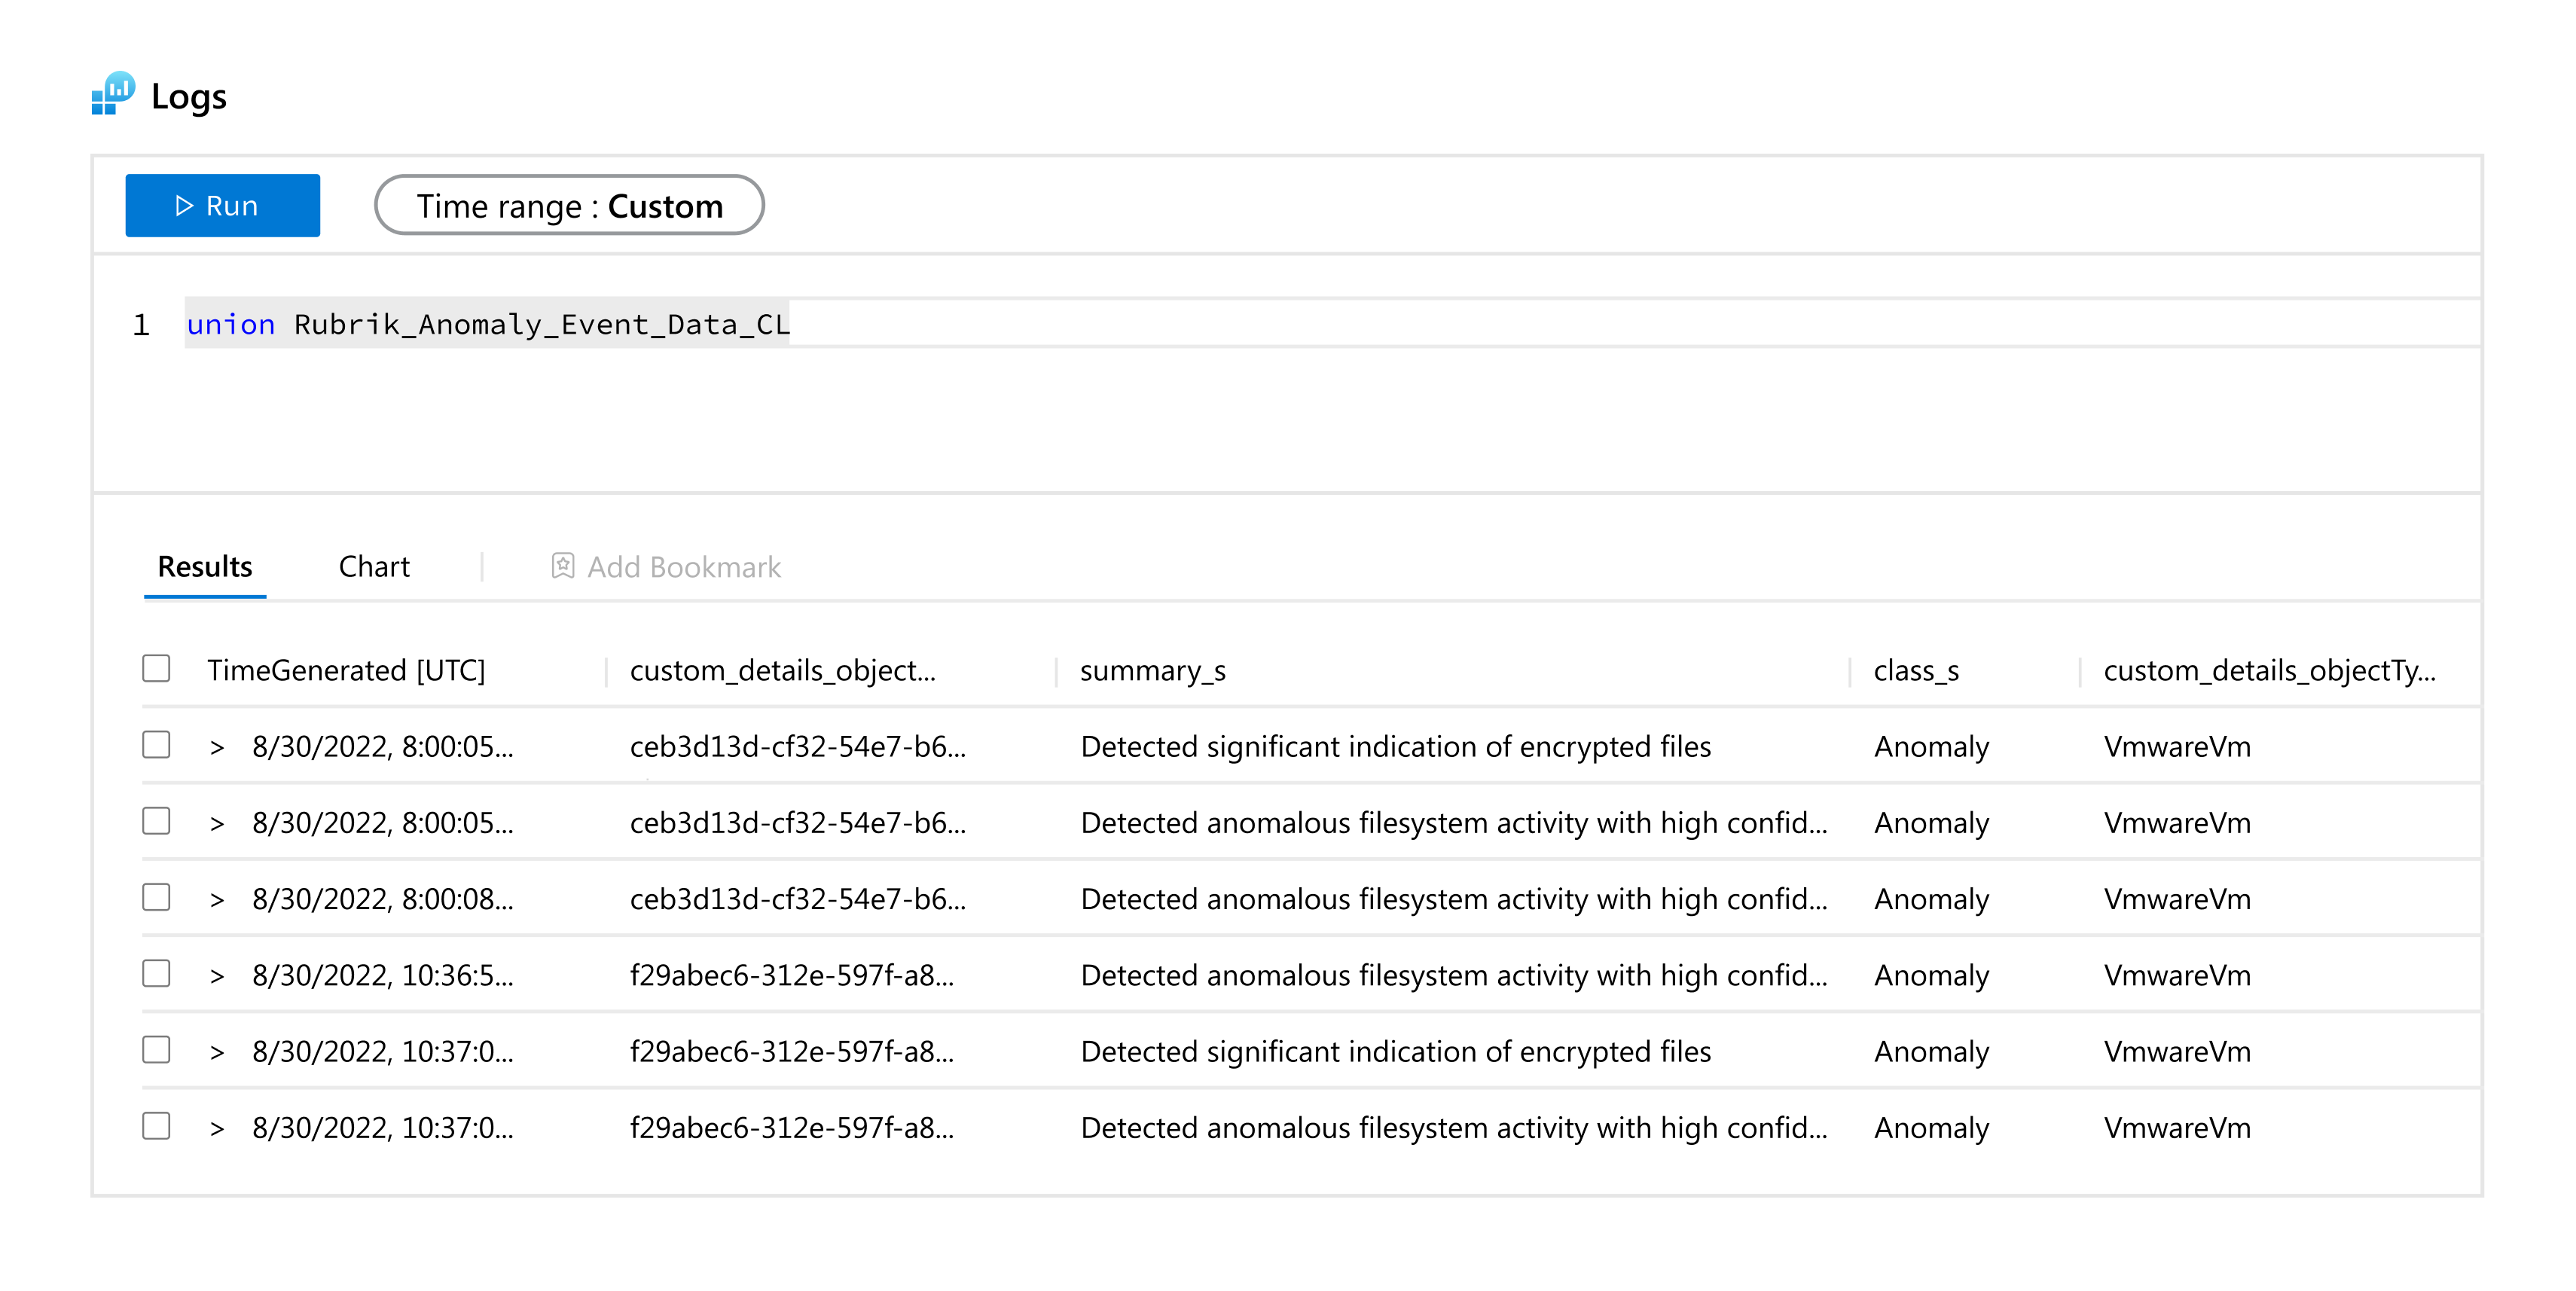
Task: Expand the 10:37:0 encrypted files row
Action: tap(217, 1052)
